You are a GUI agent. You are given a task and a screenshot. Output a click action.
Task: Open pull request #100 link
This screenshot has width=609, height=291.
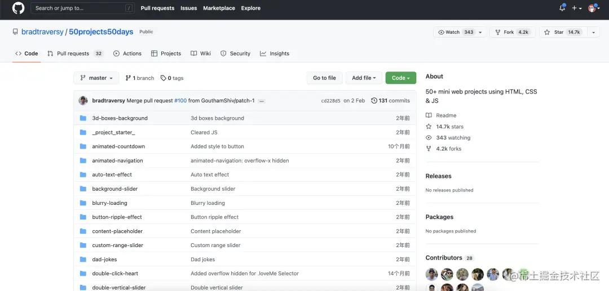point(180,101)
